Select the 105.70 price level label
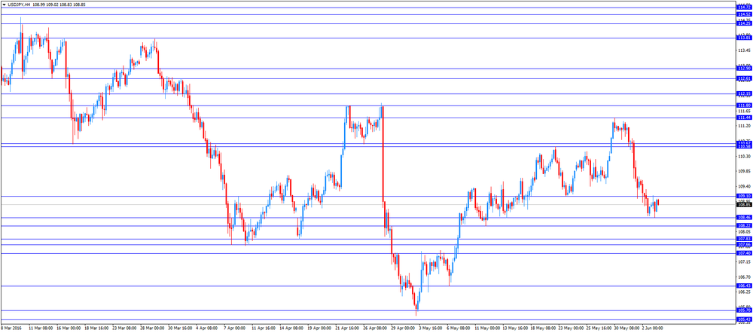753x333 pixels. click(x=745, y=310)
